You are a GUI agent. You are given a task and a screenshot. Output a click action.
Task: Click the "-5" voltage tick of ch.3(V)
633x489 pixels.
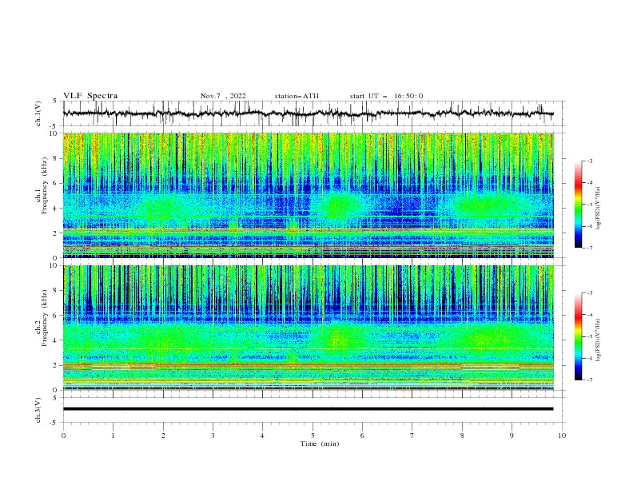click(x=54, y=423)
